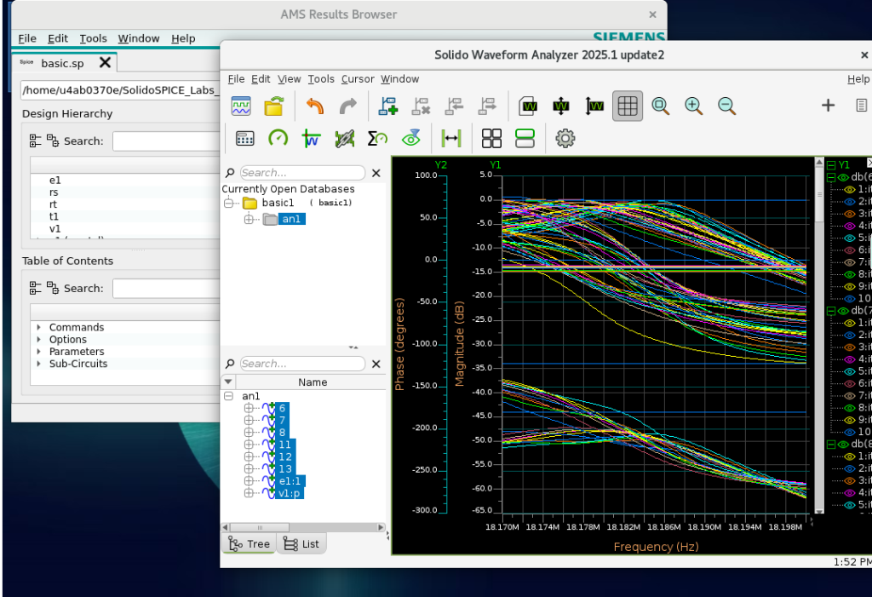Open database folder icon in toolbar

point(273,106)
